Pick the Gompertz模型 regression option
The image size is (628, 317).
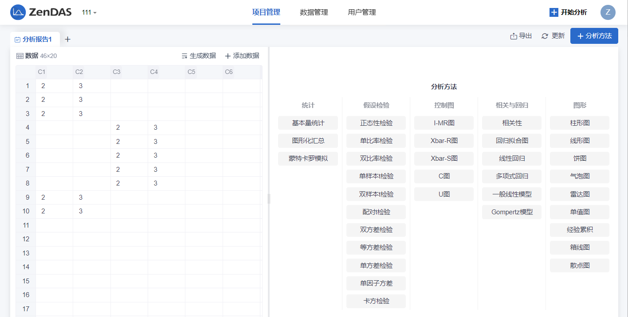[511, 212]
